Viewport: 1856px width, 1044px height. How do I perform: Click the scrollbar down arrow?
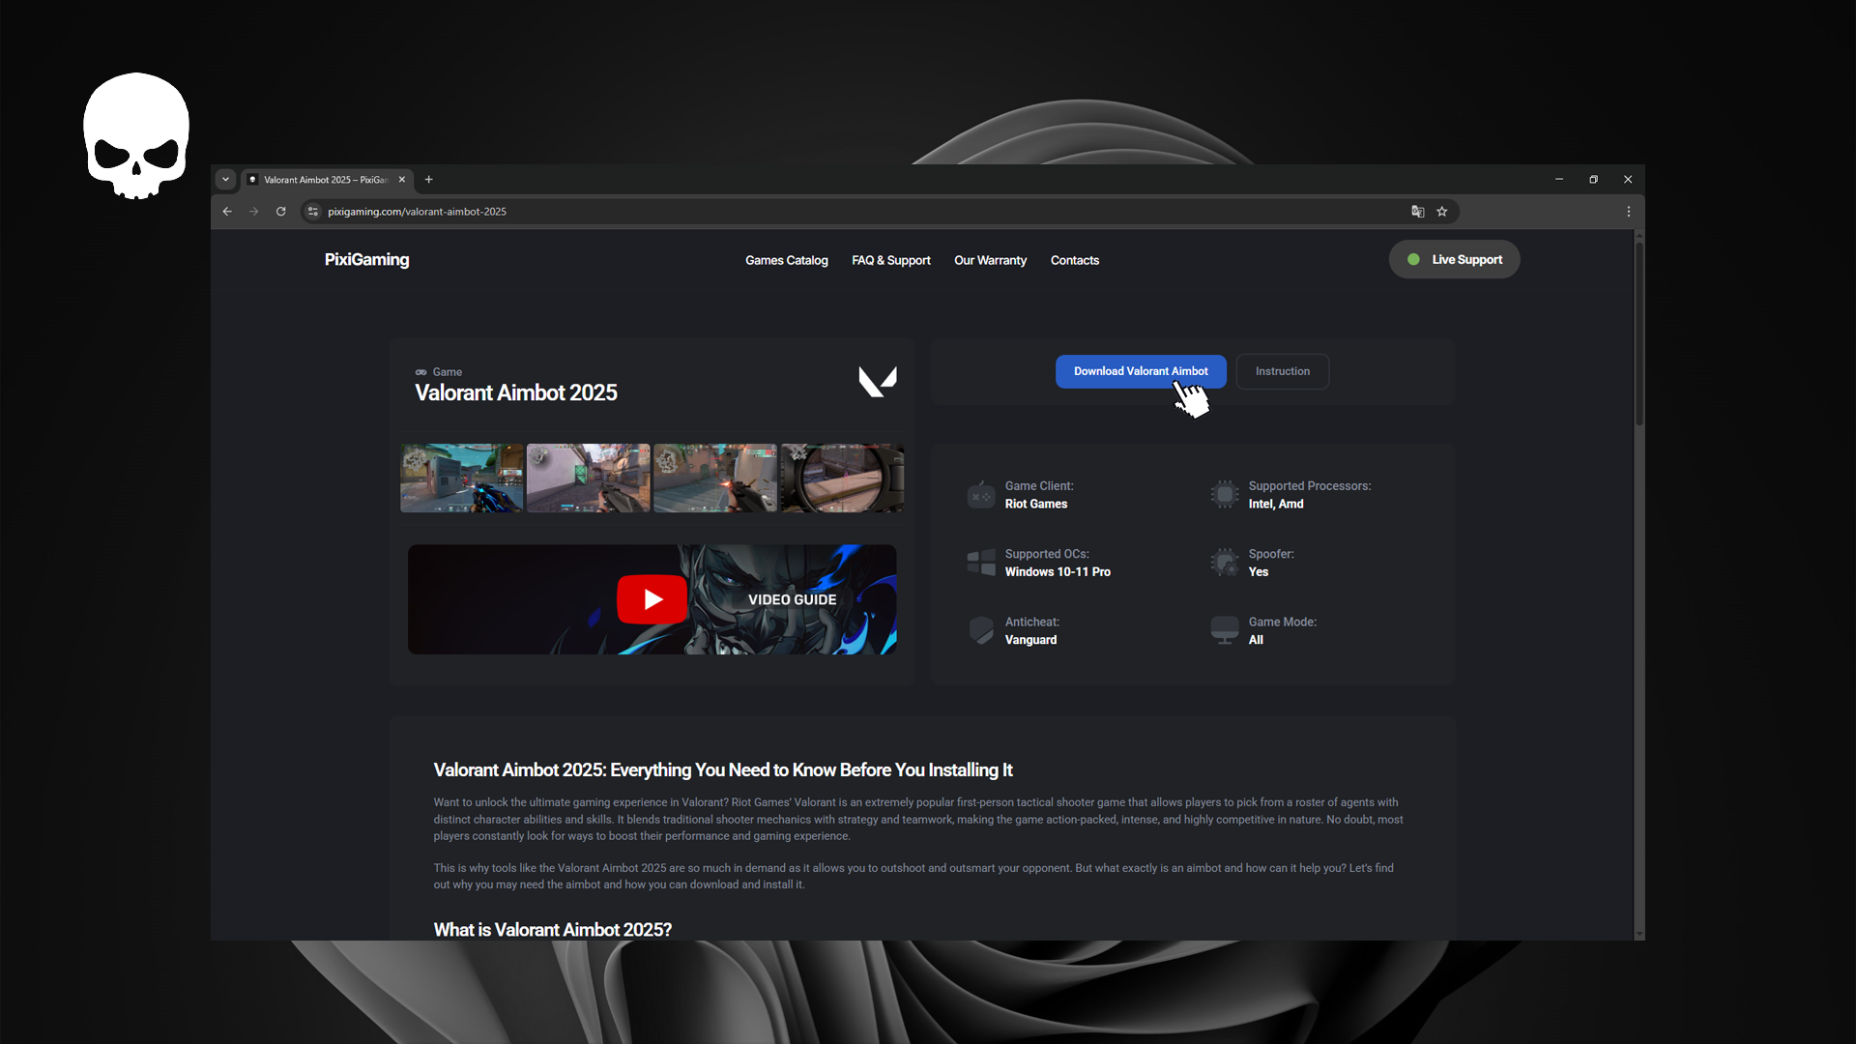(x=1638, y=934)
